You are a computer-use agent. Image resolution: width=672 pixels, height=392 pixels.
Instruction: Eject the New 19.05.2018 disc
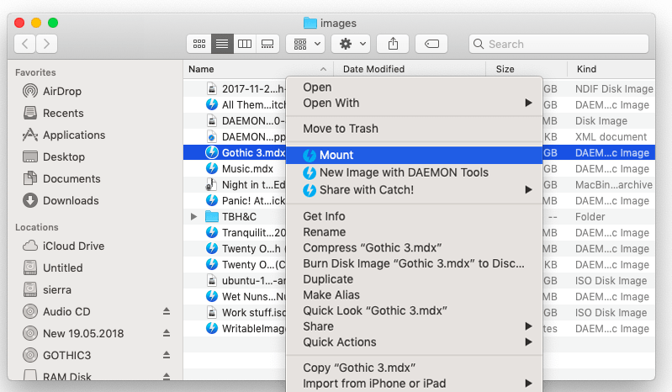[x=167, y=333]
